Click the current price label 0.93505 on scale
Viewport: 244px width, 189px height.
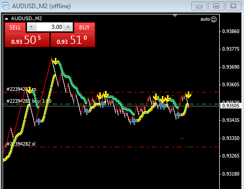coord(231,106)
